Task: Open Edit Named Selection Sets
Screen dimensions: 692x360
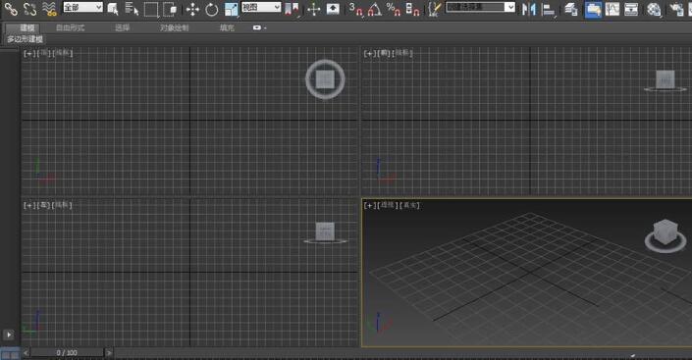Action: (435, 9)
